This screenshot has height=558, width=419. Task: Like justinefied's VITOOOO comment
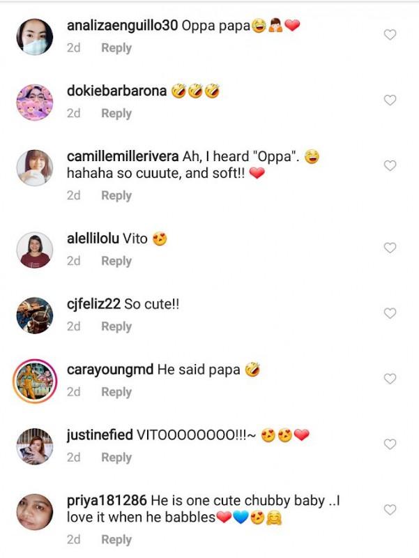click(x=390, y=444)
